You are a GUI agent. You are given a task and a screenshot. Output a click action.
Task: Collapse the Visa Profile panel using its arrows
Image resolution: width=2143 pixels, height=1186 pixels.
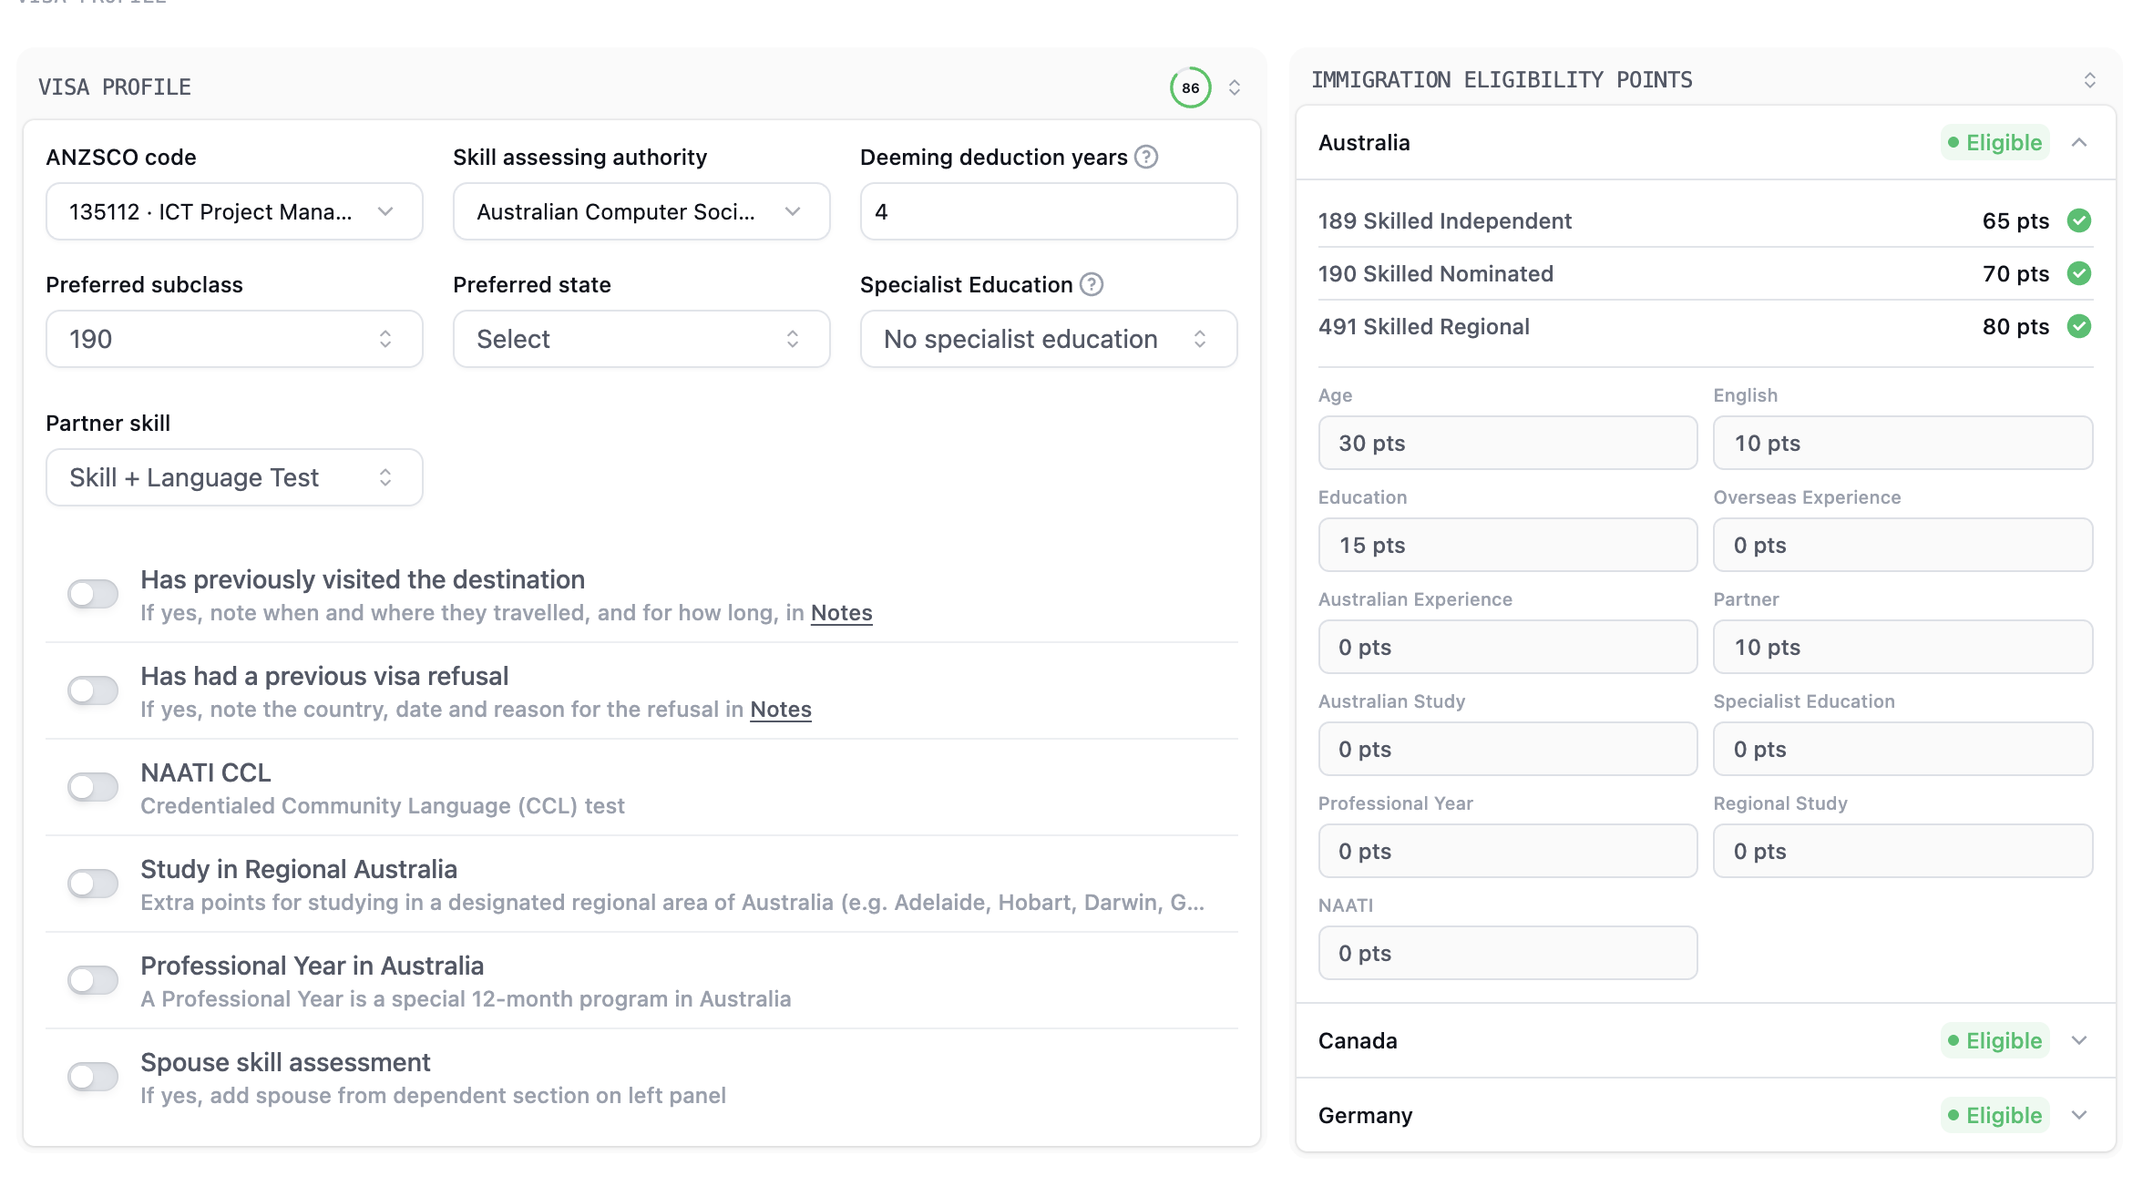[1235, 87]
